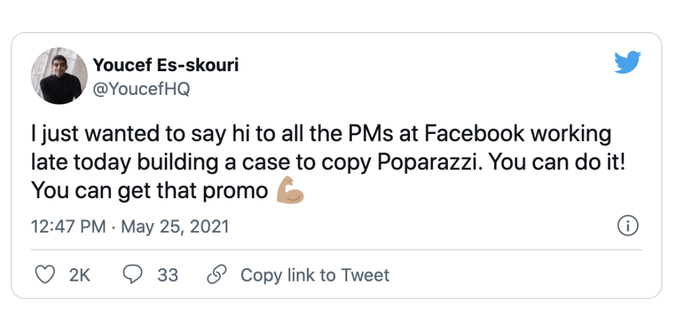The height and width of the screenshot is (318, 692).
Task: Open the 12:47 PM May 25, 2021 timestamp
Action: 129,226
